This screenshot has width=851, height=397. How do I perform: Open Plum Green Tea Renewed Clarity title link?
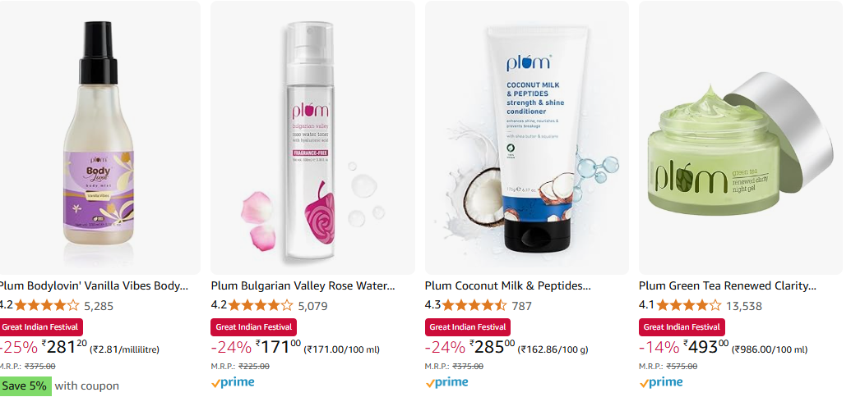click(x=728, y=285)
